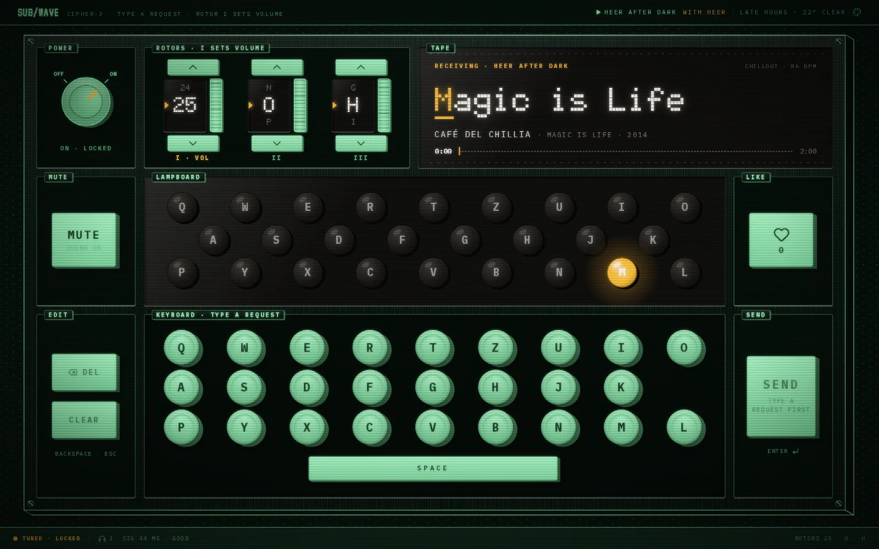Click the rotor I thumbwheel beside 25

pos(216,105)
